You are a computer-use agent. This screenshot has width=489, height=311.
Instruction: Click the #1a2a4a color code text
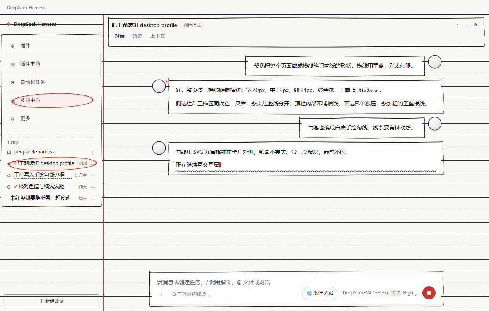[x=368, y=90]
